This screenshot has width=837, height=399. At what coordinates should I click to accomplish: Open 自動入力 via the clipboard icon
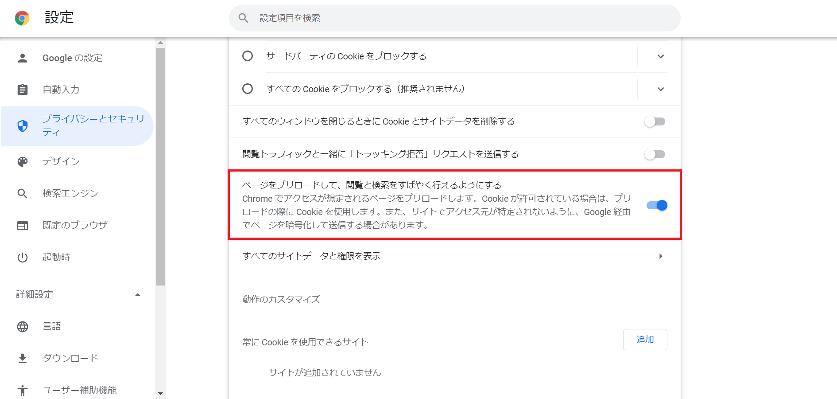tap(22, 90)
